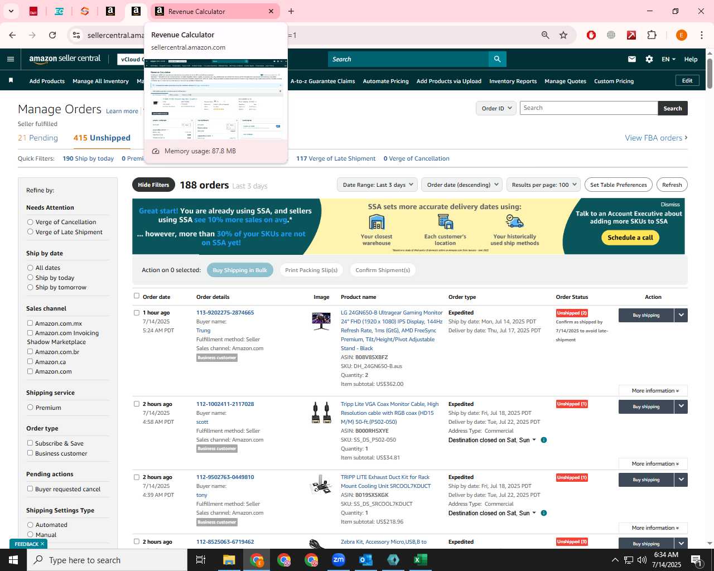Close the Revenue Calculator tab
The width and height of the screenshot is (714, 571).
coord(271,11)
